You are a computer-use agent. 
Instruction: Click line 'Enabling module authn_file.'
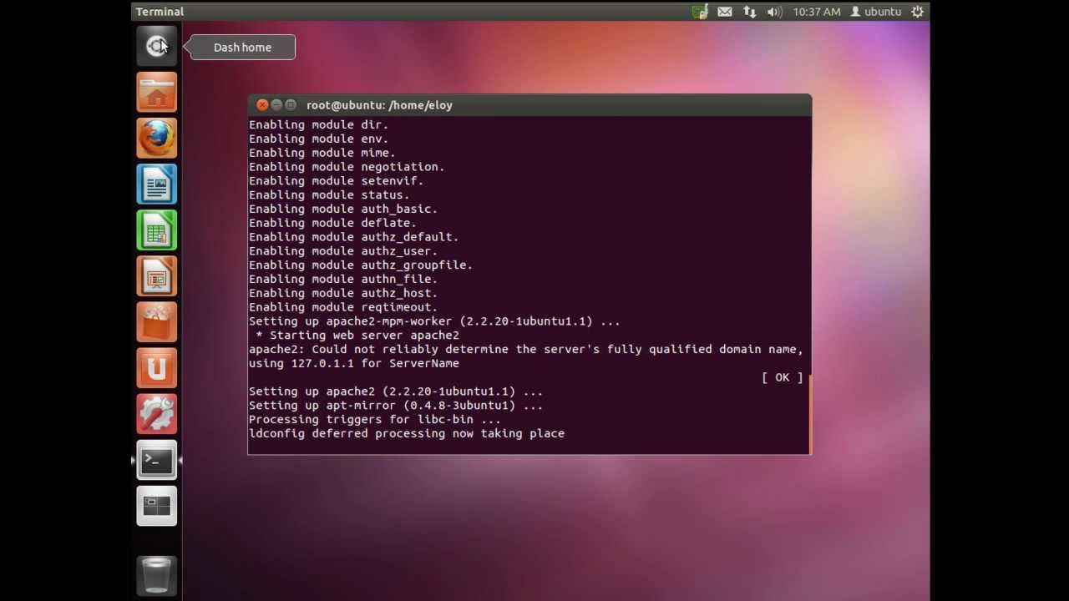[343, 279]
